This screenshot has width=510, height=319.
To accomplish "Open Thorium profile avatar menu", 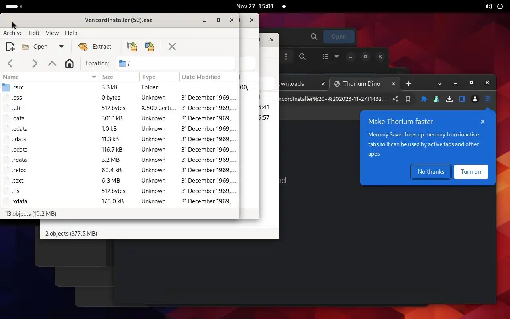I will pyautogui.click(x=475, y=99).
